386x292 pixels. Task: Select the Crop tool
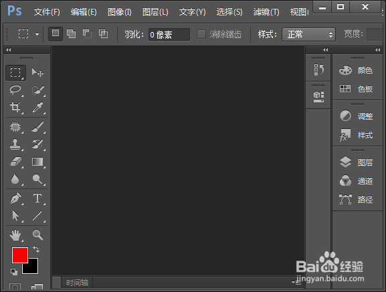[x=15, y=108]
